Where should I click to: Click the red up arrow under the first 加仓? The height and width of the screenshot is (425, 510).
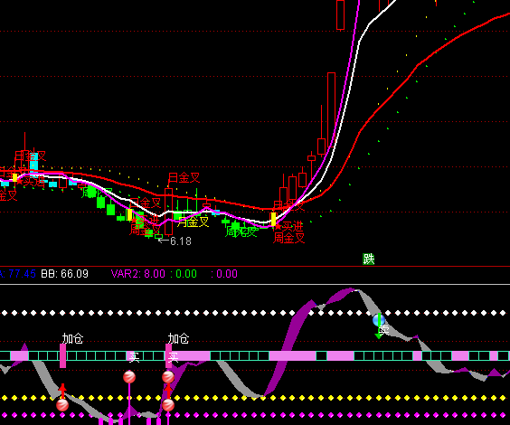tap(62, 392)
